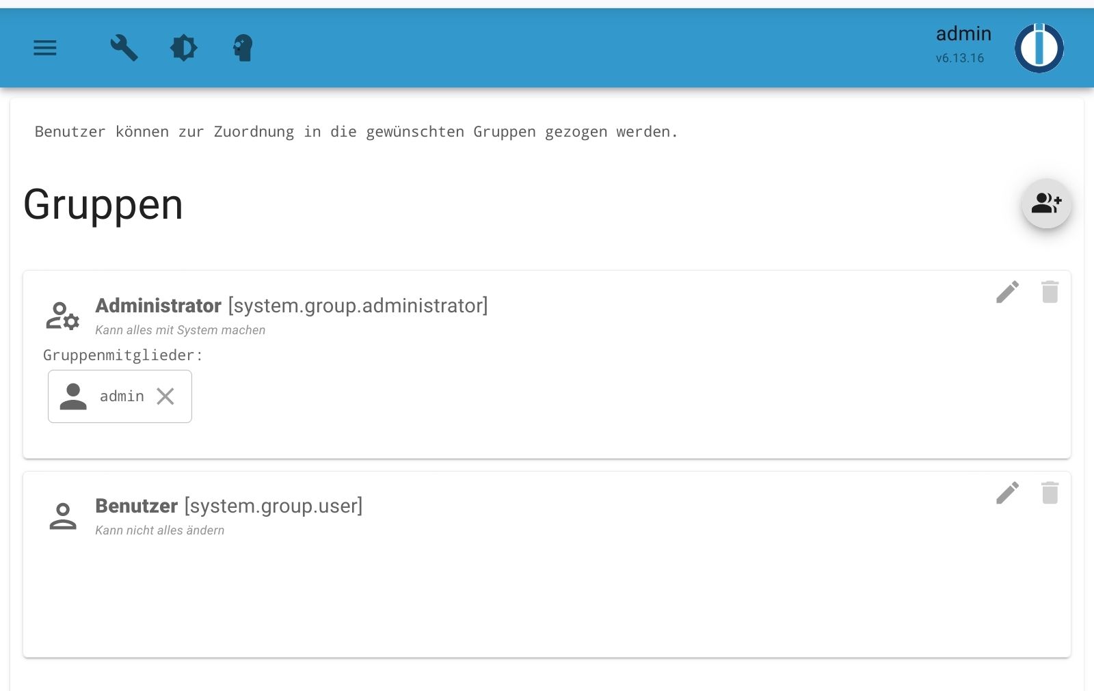Click the admin username in header
Viewport: 1094px width, 691px height.
pyautogui.click(x=963, y=33)
